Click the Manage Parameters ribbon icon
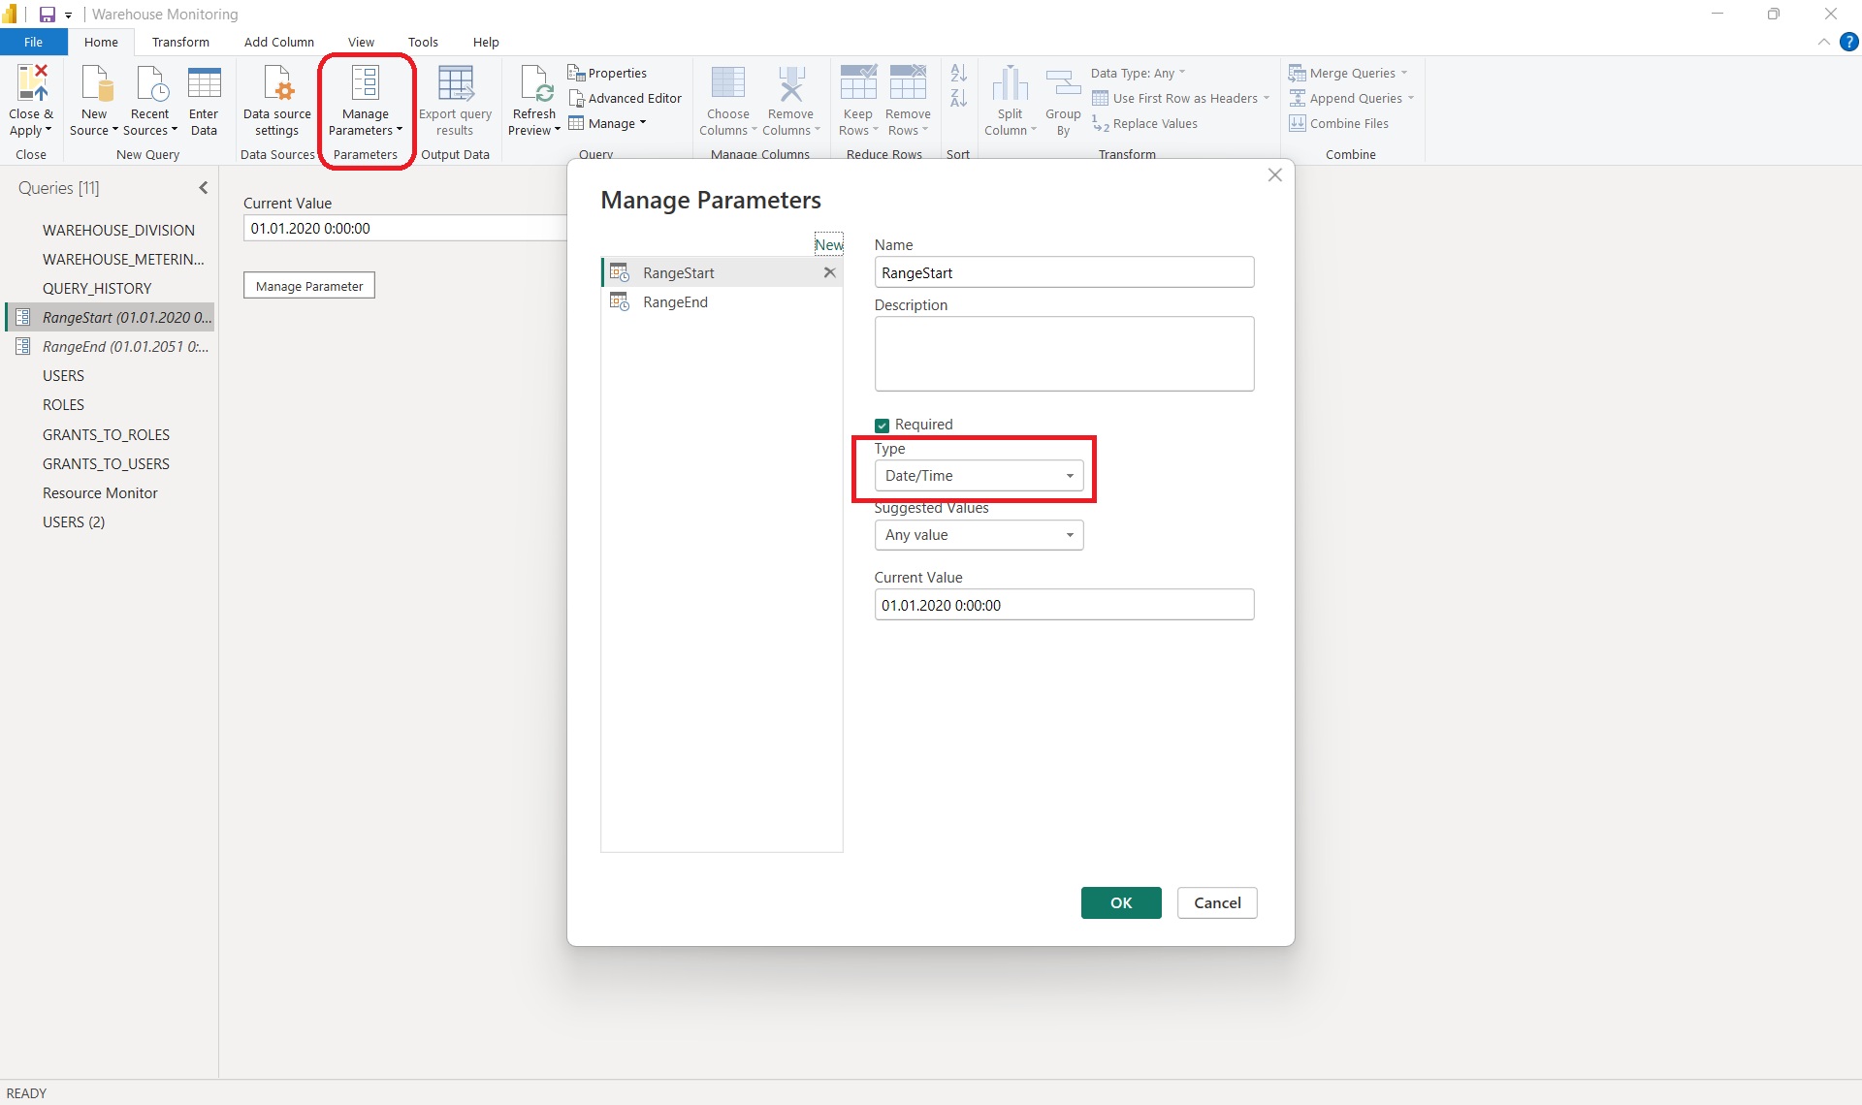The image size is (1862, 1105). (365, 84)
